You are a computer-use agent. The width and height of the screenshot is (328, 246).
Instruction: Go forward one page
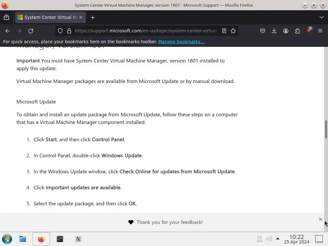[19, 31]
